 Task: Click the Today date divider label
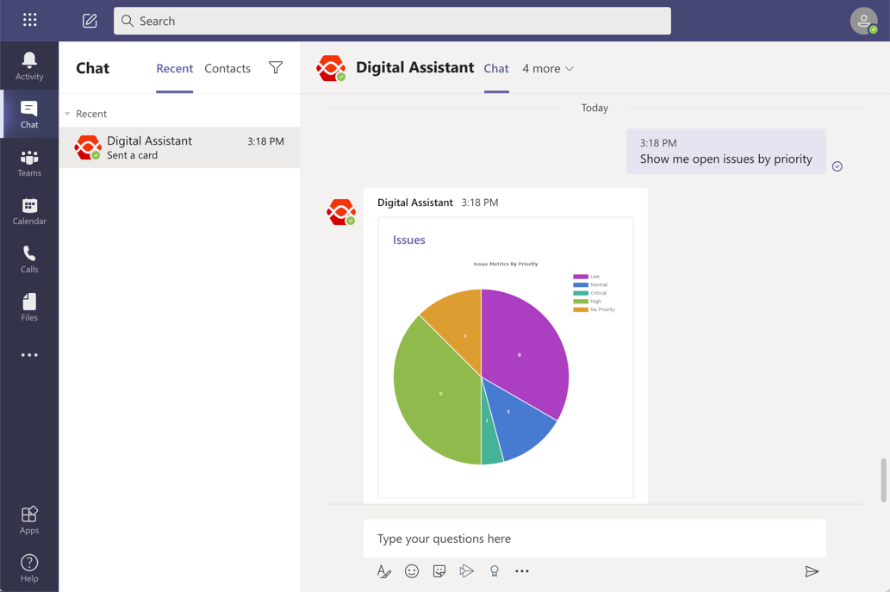(594, 108)
